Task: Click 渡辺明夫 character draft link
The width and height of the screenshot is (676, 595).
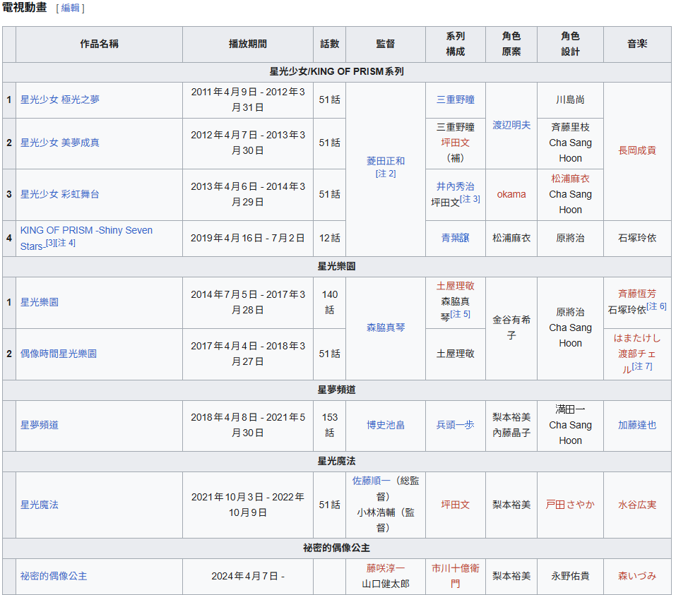Action: coord(511,125)
